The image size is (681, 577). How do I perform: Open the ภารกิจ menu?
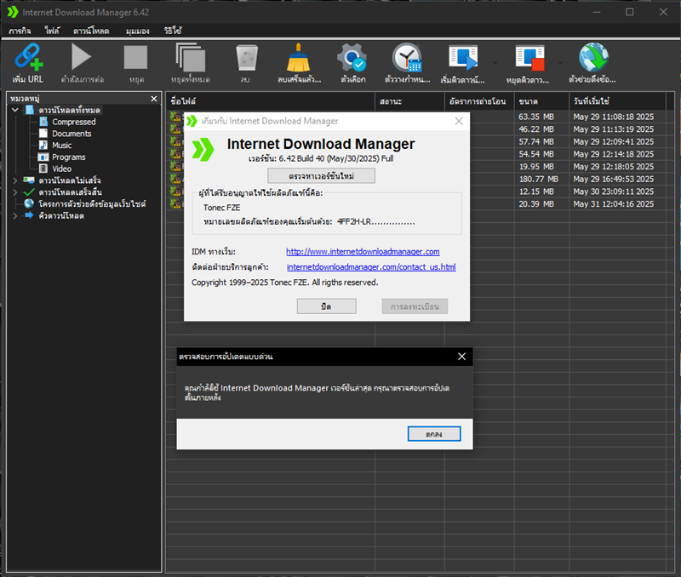20,31
